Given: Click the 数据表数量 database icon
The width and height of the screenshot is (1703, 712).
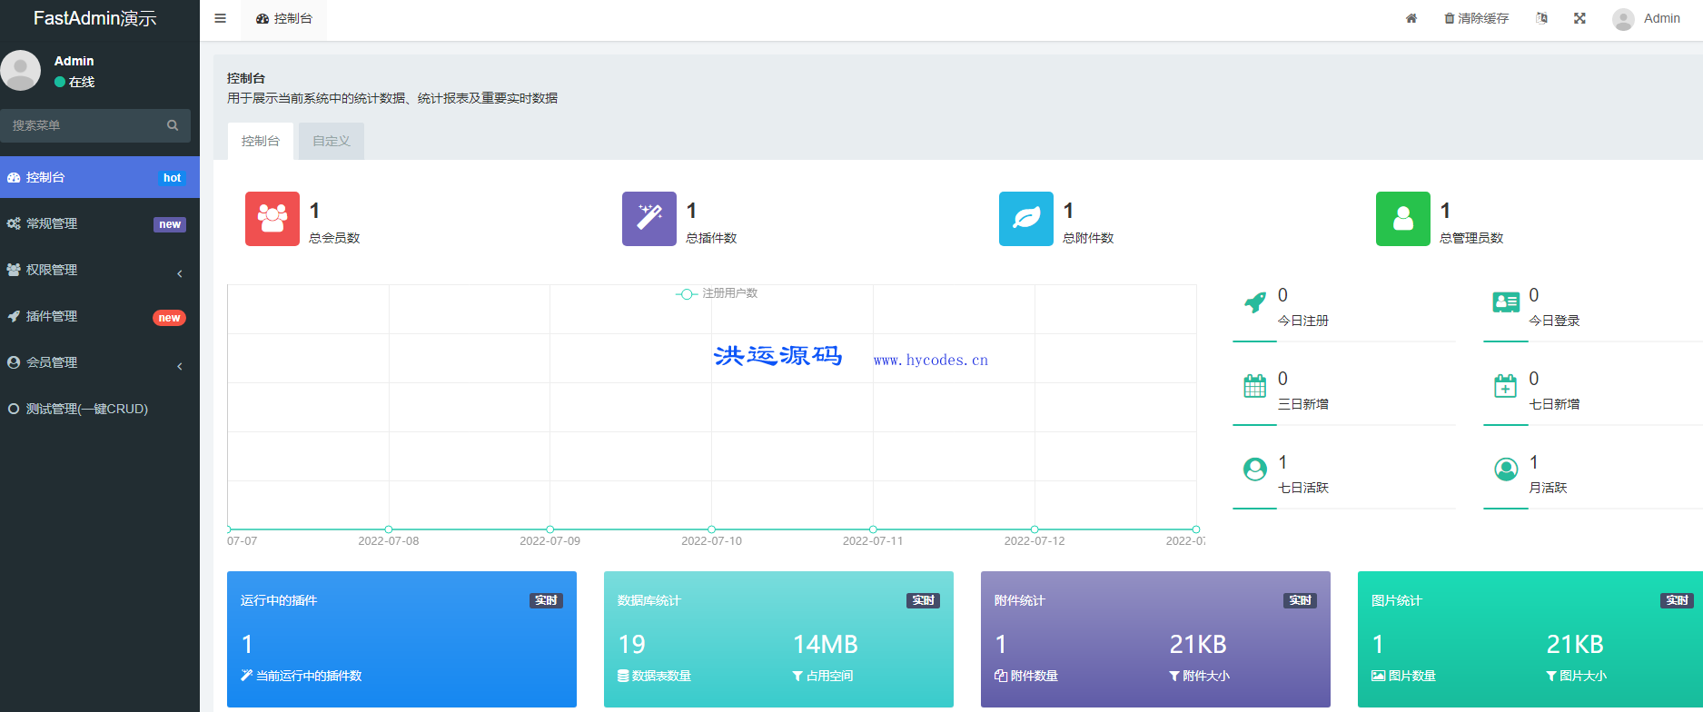Looking at the screenshot, I should (623, 676).
